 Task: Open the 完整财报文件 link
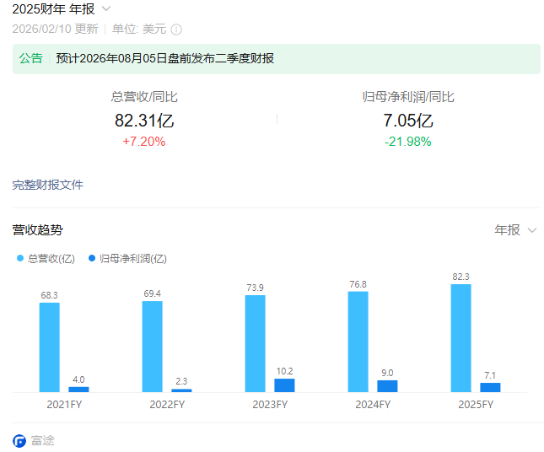point(47,185)
